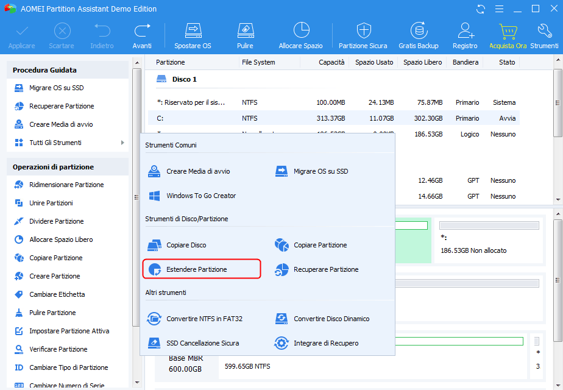
Task: Select Recuperare Partizione in popup menu
Action: click(317, 270)
